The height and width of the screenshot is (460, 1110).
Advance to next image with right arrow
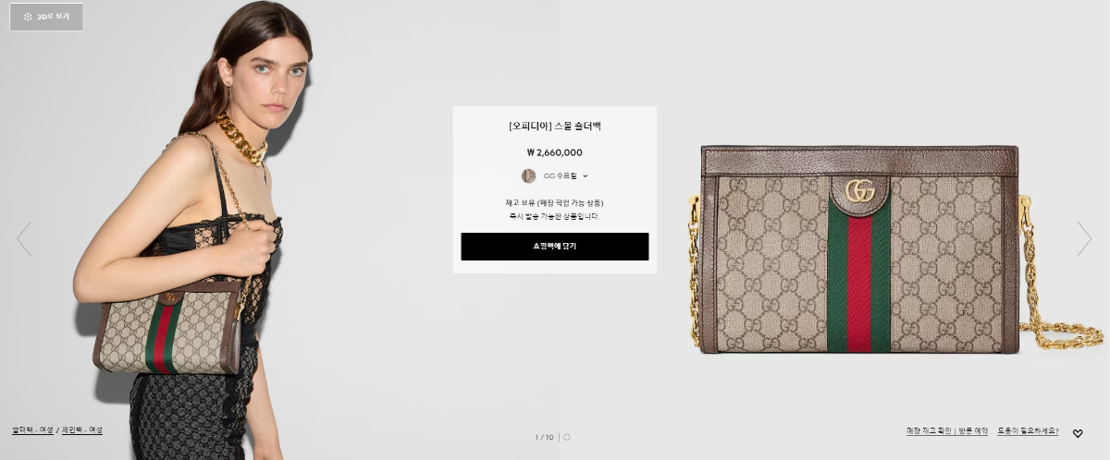[1084, 238]
